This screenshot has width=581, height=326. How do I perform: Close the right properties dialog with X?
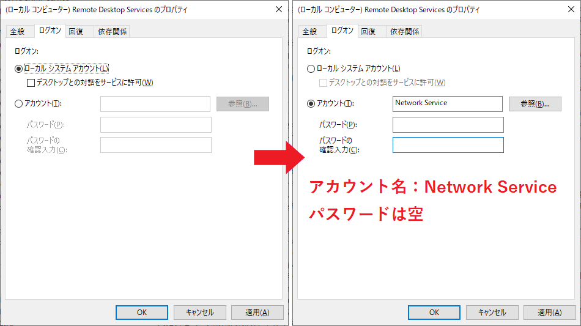pyautogui.click(x=571, y=9)
